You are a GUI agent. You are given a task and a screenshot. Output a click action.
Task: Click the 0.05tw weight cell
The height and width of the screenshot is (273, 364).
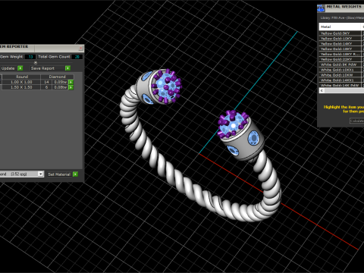point(60,82)
